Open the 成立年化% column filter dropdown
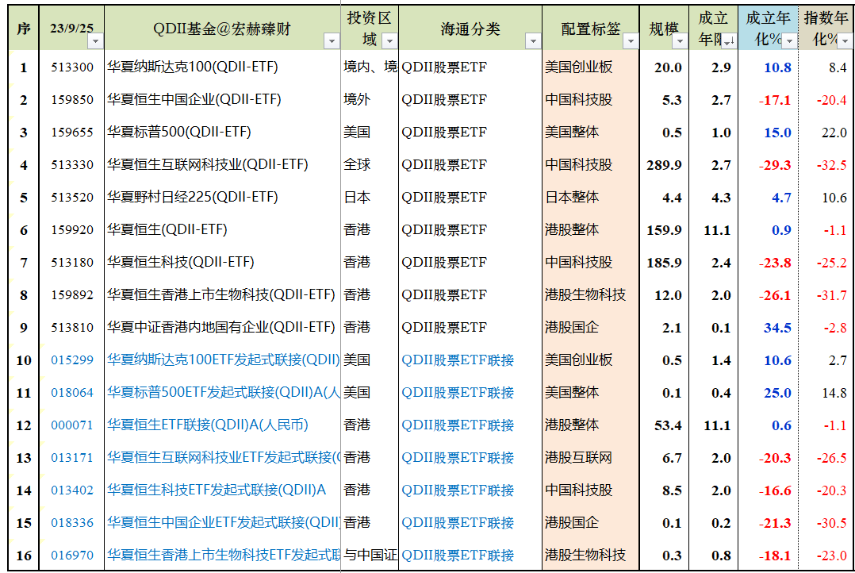The height and width of the screenshot is (573, 855). (789, 41)
